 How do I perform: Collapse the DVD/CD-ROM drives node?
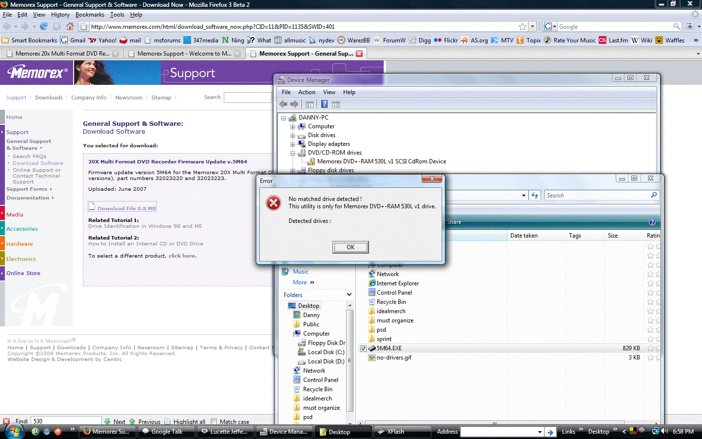click(292, 153)
